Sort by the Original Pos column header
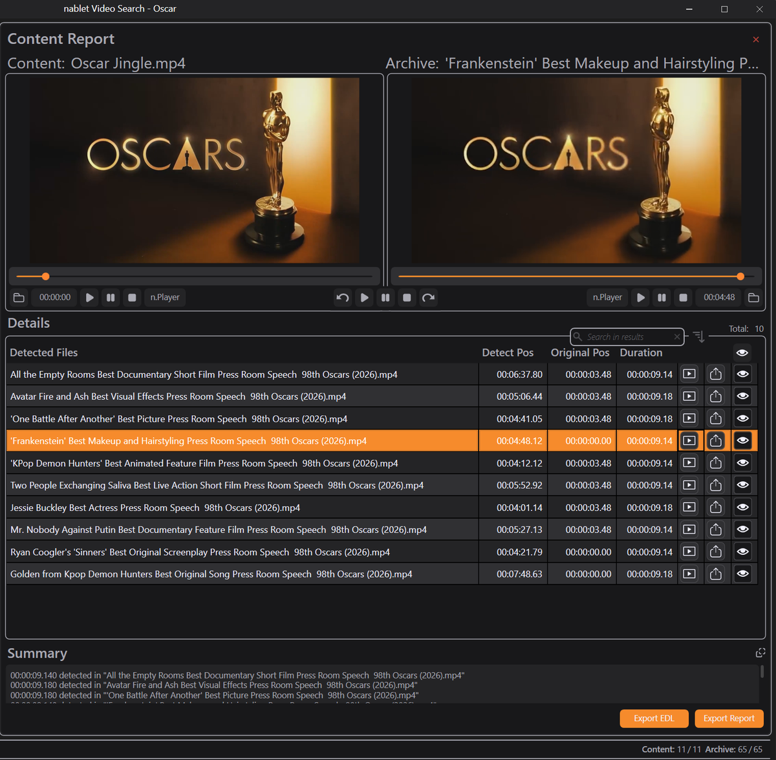 click(x=580, y=353)
